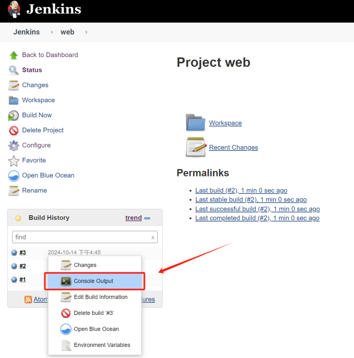354x358 pixels.
Task: Clear the find field with the x
Action: click(153, 237)
